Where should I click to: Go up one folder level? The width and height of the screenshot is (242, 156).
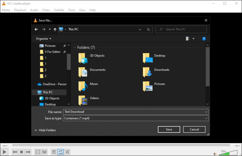click(x=55, y=30)
